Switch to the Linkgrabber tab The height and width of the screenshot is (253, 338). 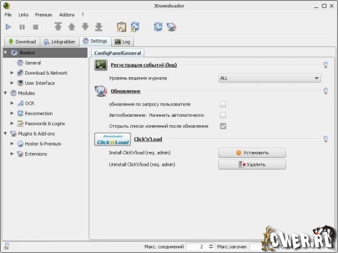[x=60, y=42]
